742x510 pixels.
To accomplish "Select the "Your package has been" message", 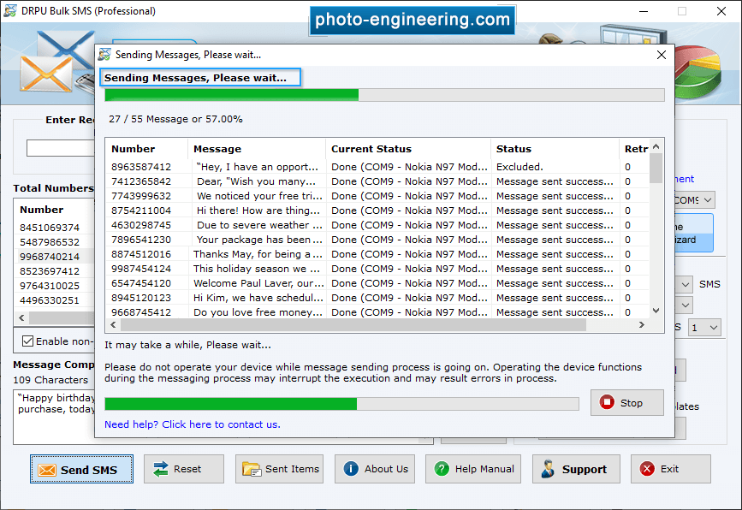I will (x=258, y=240).
